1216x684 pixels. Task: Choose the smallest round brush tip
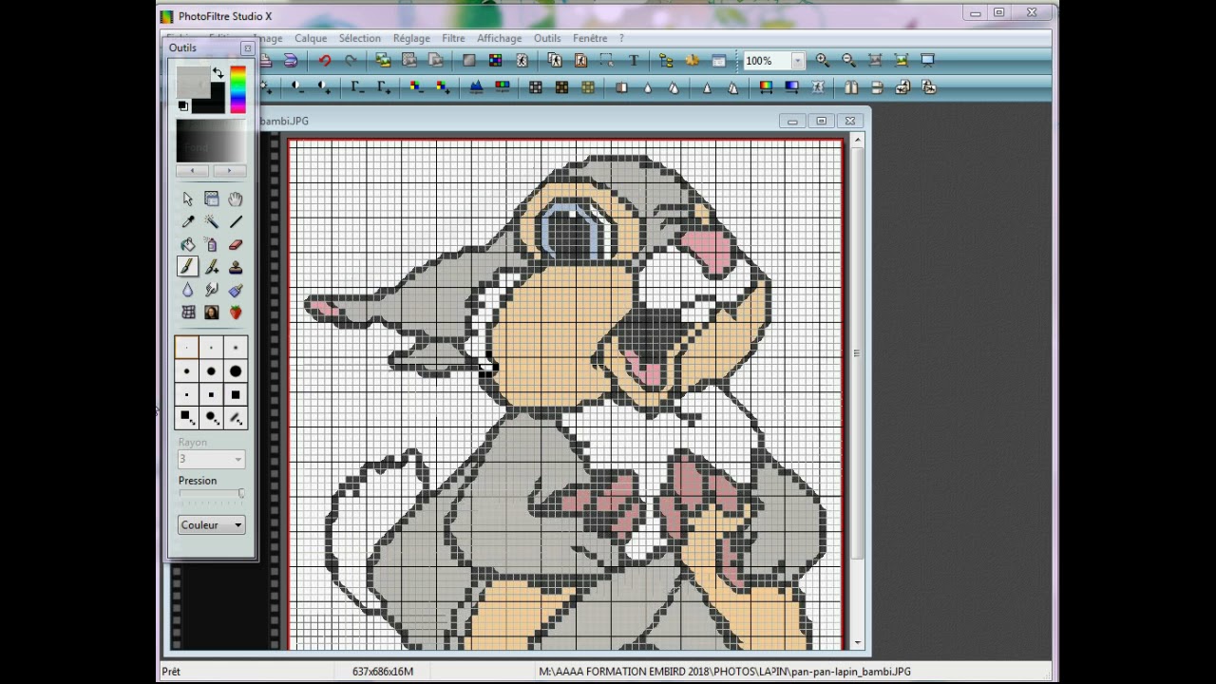187,348
